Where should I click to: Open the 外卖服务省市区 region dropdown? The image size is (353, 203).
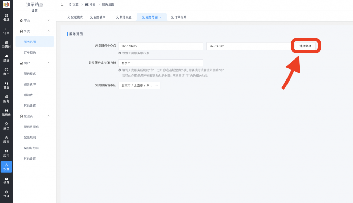139,85
